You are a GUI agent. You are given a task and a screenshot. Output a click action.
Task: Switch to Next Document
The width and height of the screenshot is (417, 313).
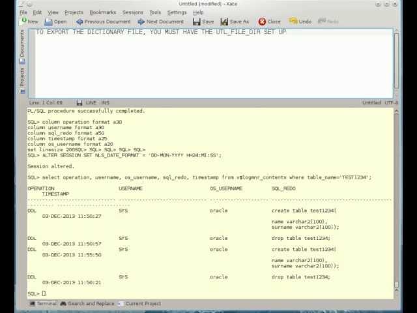(x=161, y=22)
